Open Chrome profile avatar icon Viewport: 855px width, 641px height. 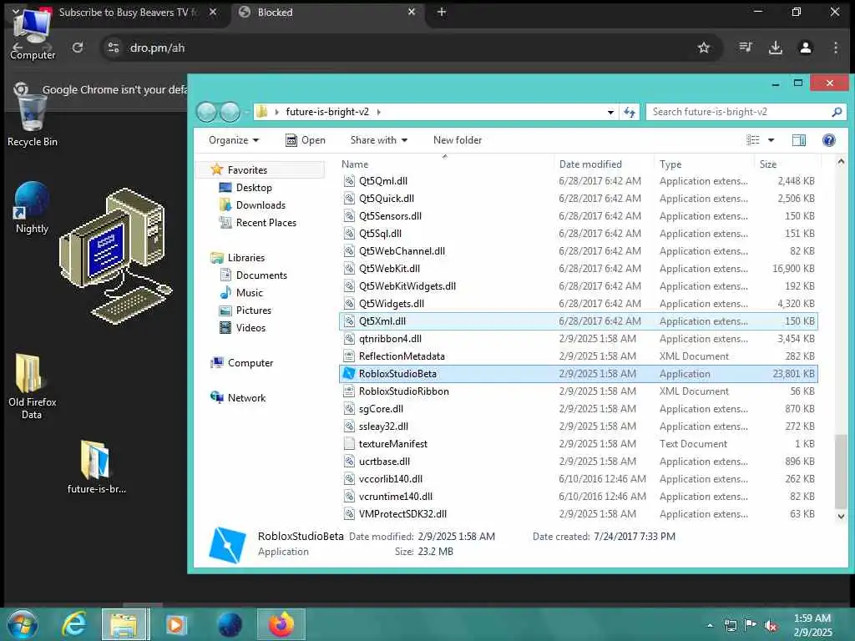coord(806,48)
